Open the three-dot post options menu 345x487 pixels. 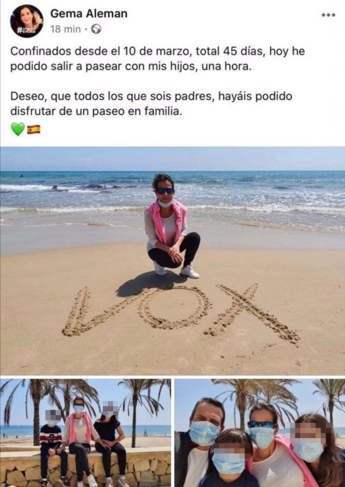(328, 15)
